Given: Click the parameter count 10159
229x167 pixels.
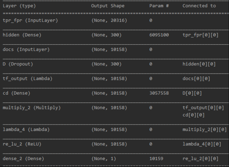Looking at the screenshot, I should pos(156,159).
